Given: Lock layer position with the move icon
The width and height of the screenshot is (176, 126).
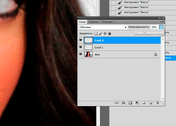Looking at the screenshot, I should [x=105, y=33].
